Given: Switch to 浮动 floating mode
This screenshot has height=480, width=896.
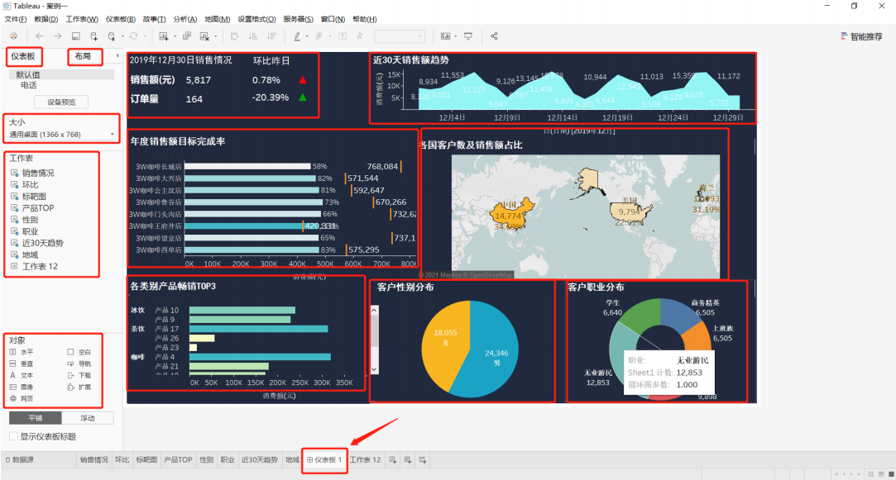Looking at the screenshot, I should click(x=88, y=418).
